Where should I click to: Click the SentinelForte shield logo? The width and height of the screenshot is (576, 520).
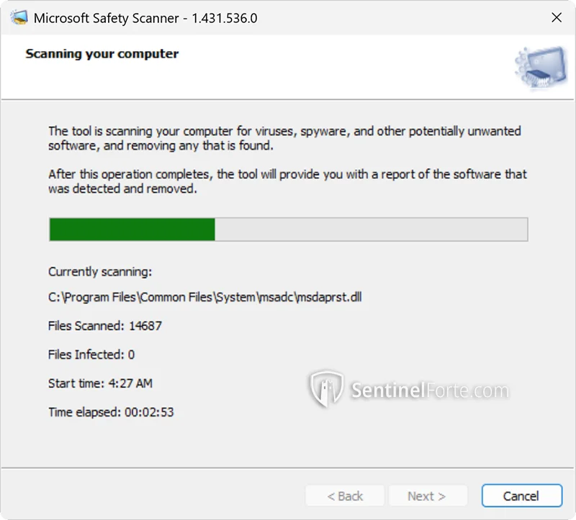click(326, 389)
